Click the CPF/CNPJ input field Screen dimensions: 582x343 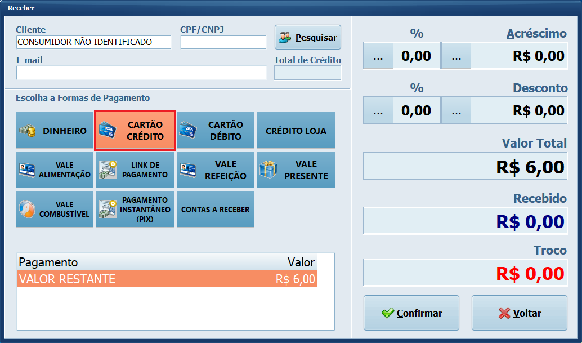coord(223,42)
